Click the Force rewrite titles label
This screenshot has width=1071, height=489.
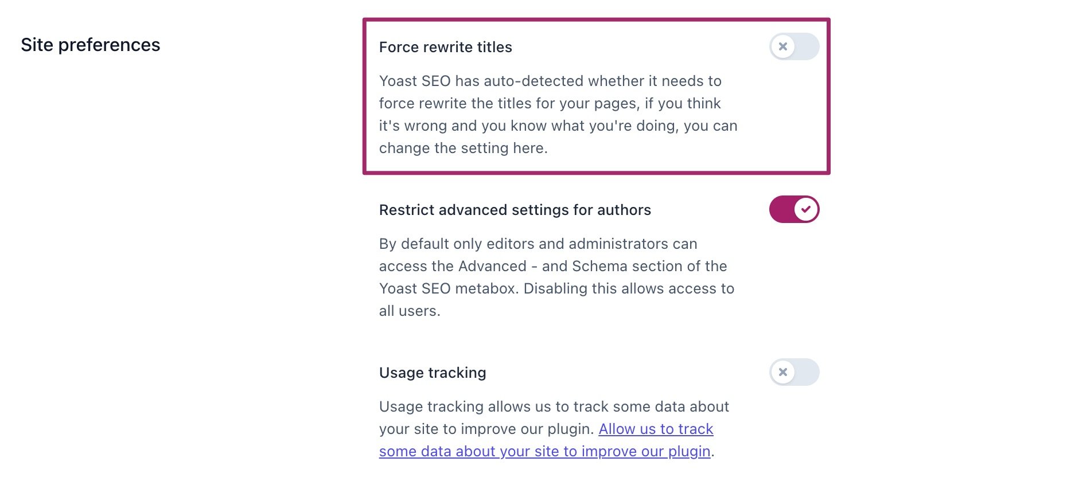[x=445, y=47]
